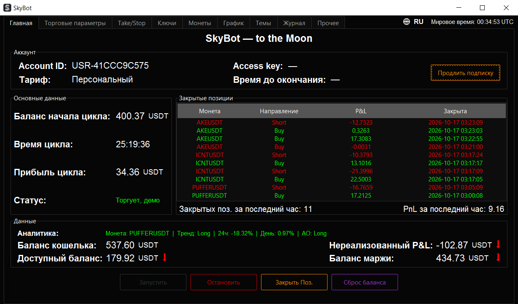Click the SkyBot logo in title bar
518x304 pixels.
pos(7,8)
